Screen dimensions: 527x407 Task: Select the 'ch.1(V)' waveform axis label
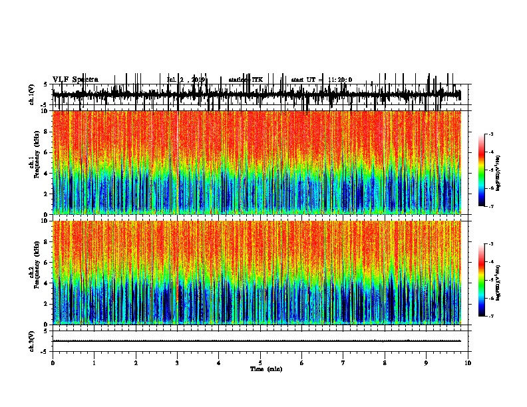pyautogui.click(x=32, y=94)
